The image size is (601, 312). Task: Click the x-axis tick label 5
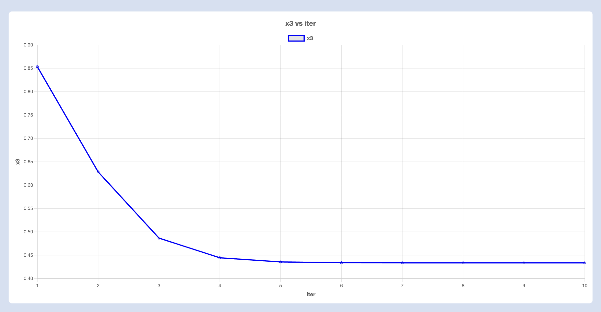(x=281, y=286)
